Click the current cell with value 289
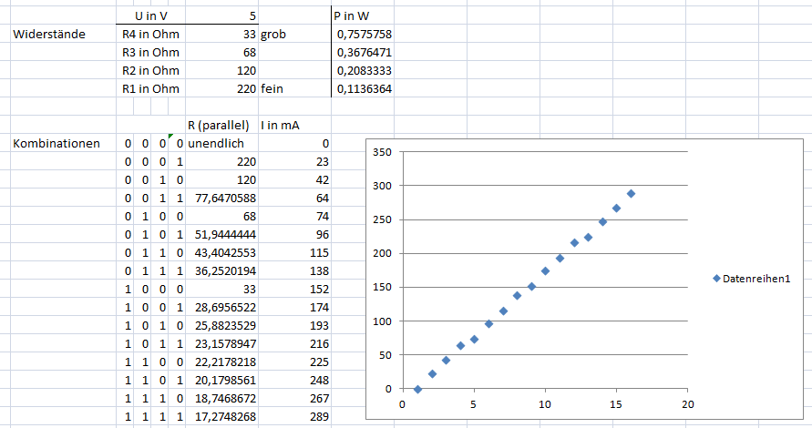812x428 pixels. (294, 416)
